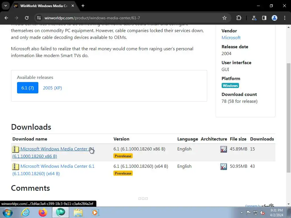291x218 pixels.
Task: Click the Windows platform badge
Action: coord(230,86)
